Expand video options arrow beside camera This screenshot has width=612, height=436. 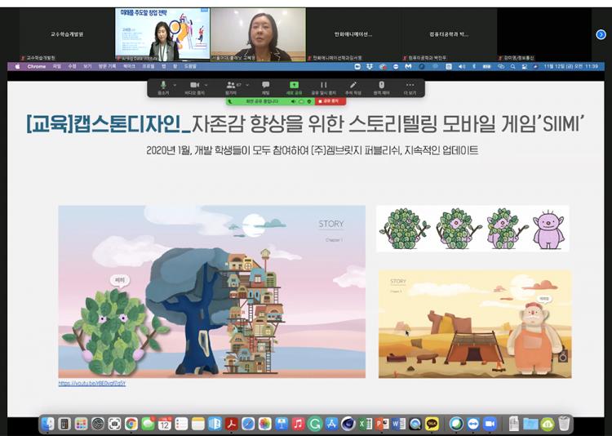206,84
